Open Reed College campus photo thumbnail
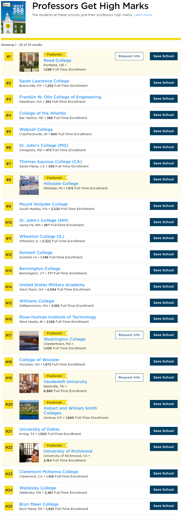The height and width of the screenshot is (515, 182). click(29, 62)
